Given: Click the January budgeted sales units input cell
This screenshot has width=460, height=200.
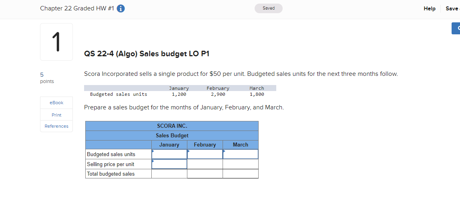Looking at the screenshot, I should 169,154.
